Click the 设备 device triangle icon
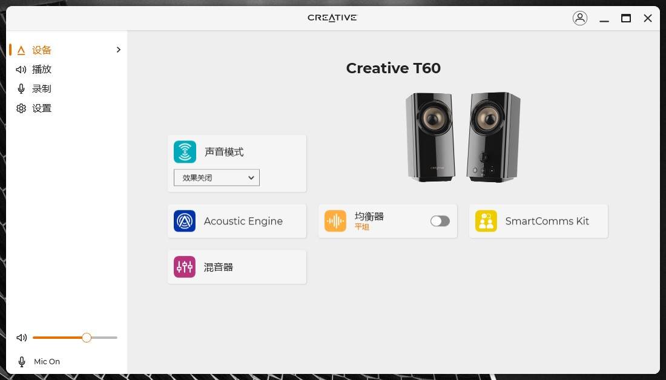Viewport: 666px width, 380px height. pos(21,50)
